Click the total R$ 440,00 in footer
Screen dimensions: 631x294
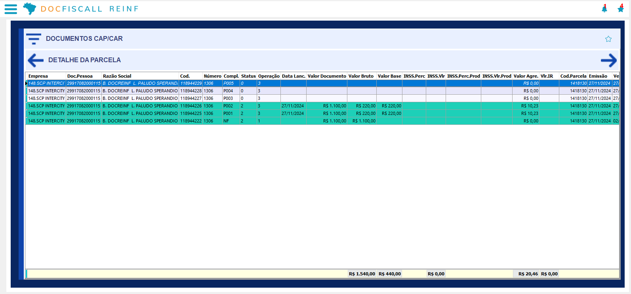point(390,274)
